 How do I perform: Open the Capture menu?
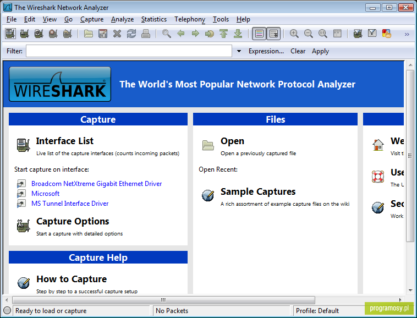[x=92, y=19]
